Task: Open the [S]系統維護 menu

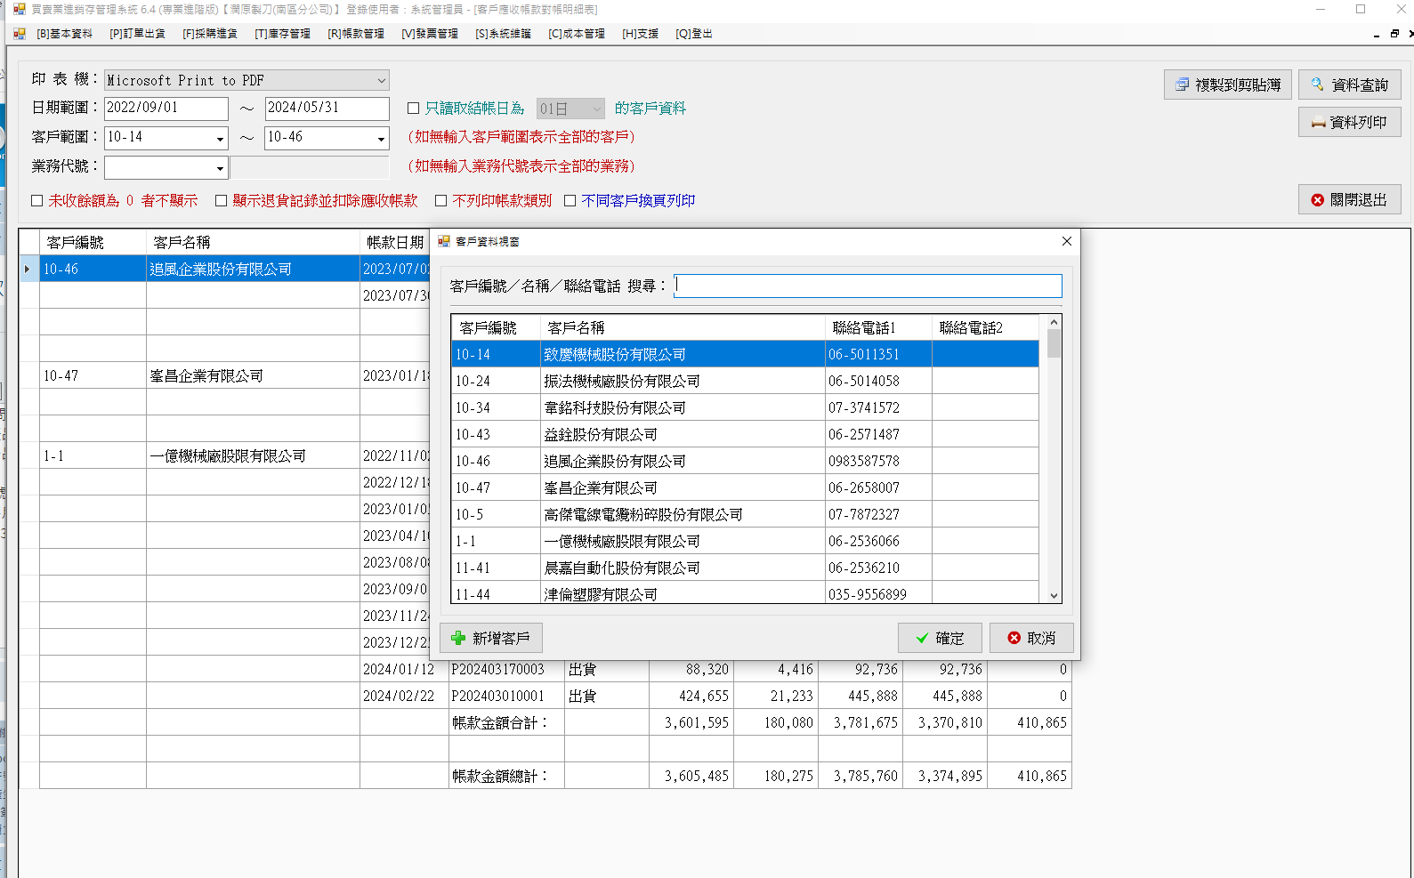Action: click(503, 34)
